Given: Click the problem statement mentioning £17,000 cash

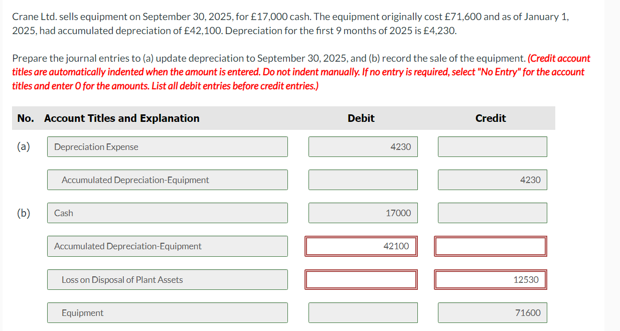Looking at the screenshot, I should (x=291, y=24).
